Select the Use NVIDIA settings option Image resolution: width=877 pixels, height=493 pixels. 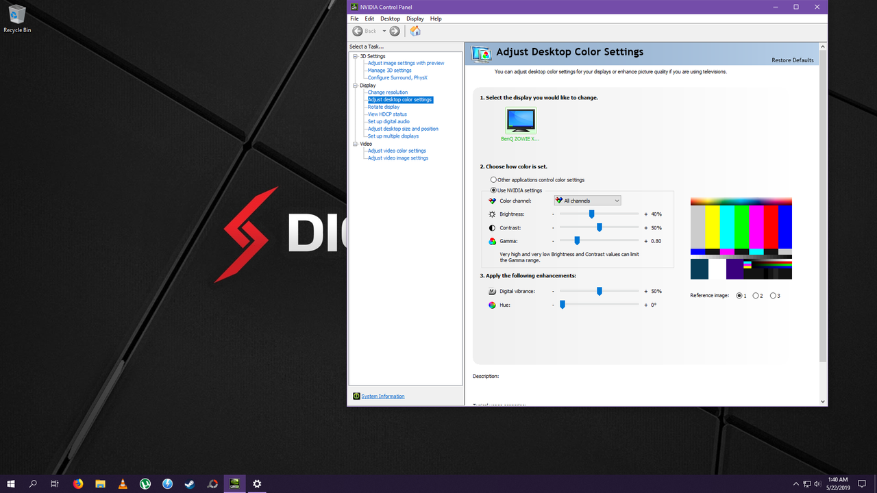point(493,190)
